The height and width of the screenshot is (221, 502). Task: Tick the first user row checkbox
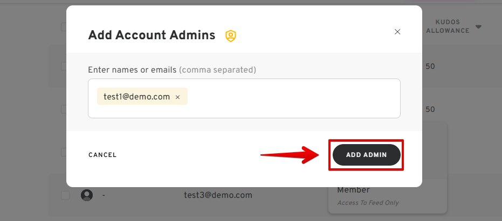point(64,66)
